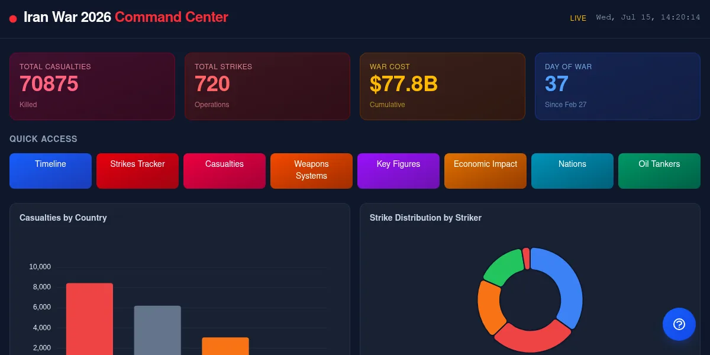Open the help question-mark floating button
Viewport: 710px width, 355px height.
pos(679,324)
